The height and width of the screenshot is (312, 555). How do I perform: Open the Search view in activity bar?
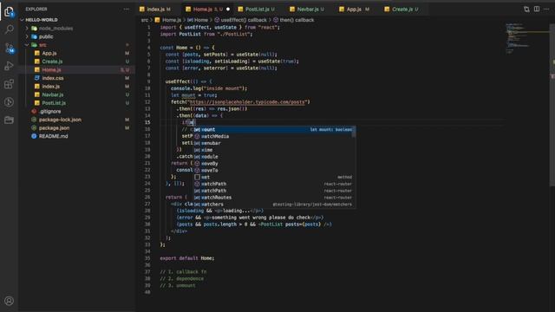point(9,29)
